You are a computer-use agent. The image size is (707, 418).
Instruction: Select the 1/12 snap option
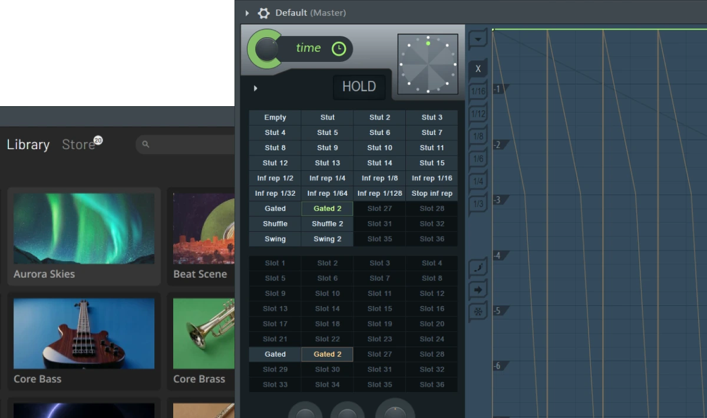coord(478,113)
